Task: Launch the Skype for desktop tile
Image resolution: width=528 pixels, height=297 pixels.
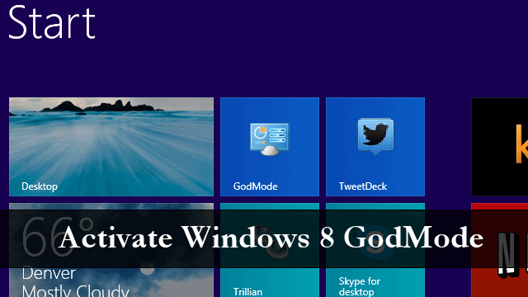Action: [375, 250]
